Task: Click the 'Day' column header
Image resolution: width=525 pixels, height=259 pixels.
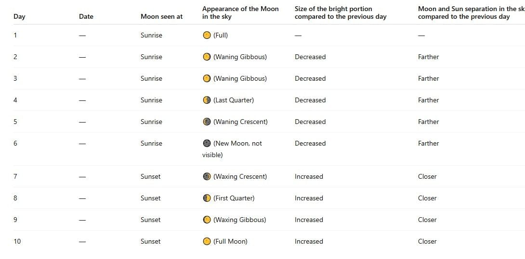Action: pyautogui.click(x=19, y=16)
